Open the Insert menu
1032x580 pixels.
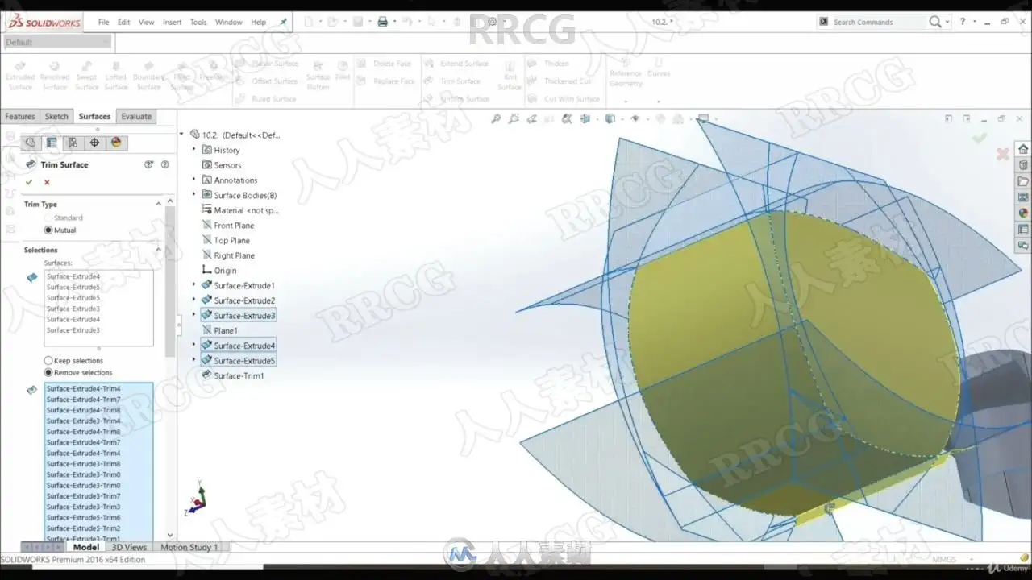pos(172,22)
